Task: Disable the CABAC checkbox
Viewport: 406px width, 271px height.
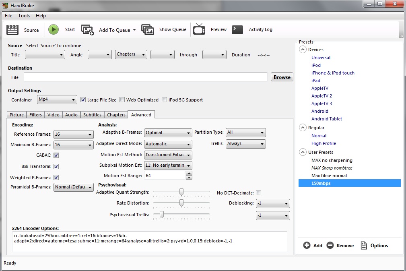Action: pyautogui.click(x=56, y=155)
